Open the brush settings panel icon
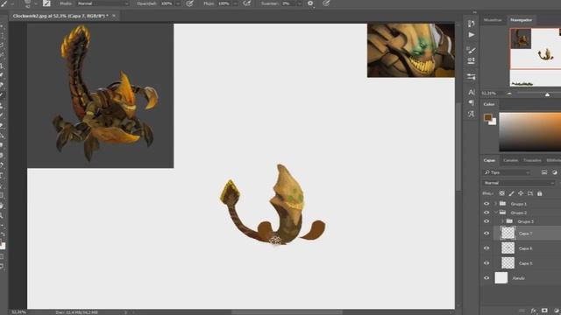The height and width of the screenshot is (315, 561). point(46,3)
